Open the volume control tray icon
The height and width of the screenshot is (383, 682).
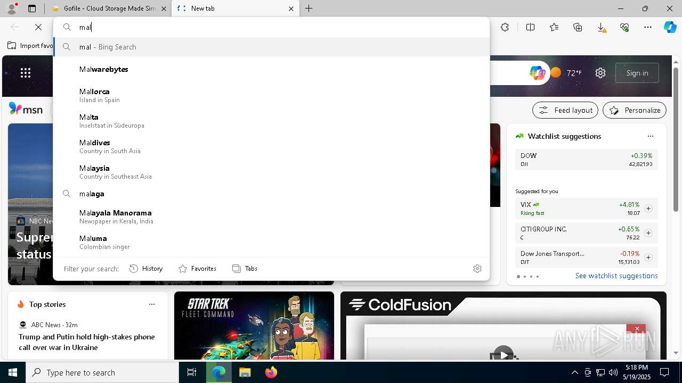pyautogui.click(x=613, y=372)
